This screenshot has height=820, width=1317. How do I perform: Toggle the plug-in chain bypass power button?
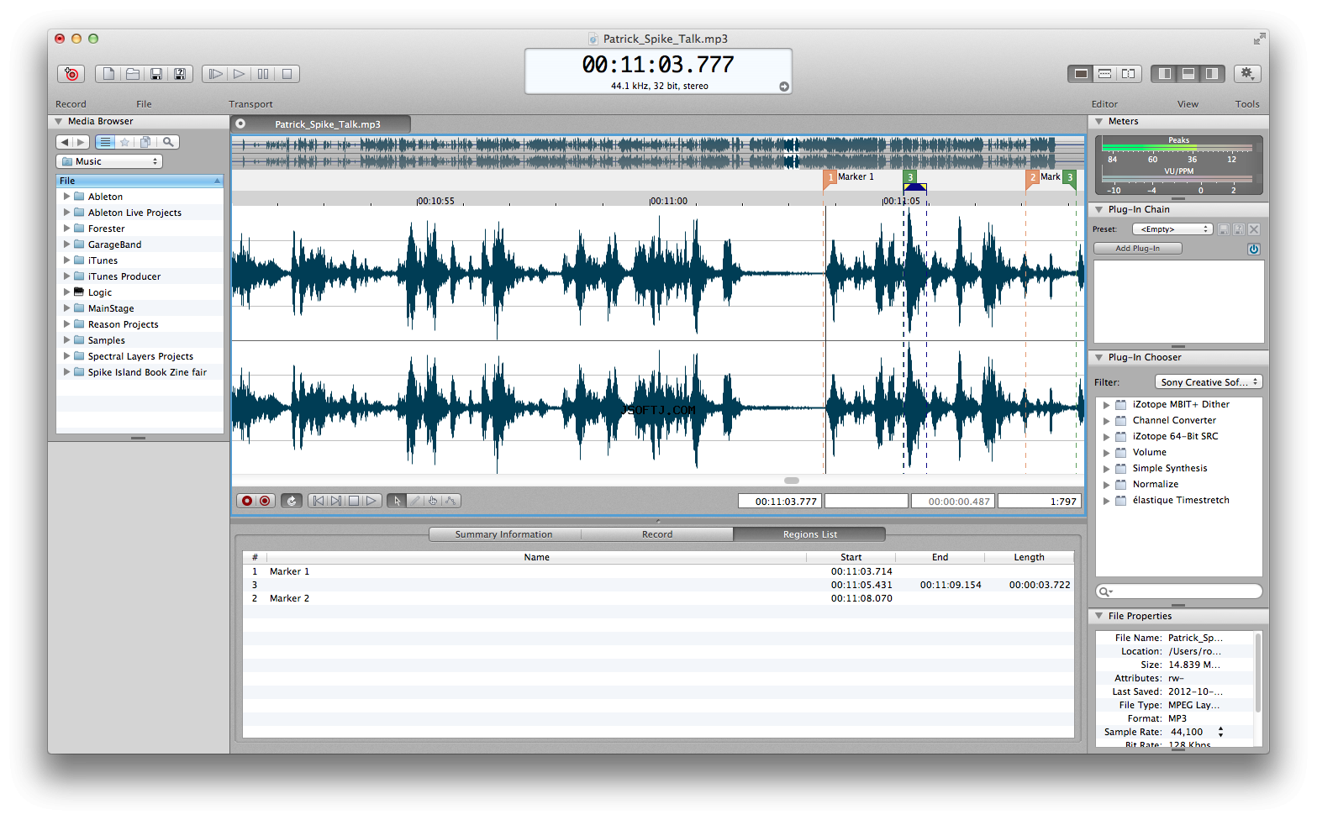1254,250
